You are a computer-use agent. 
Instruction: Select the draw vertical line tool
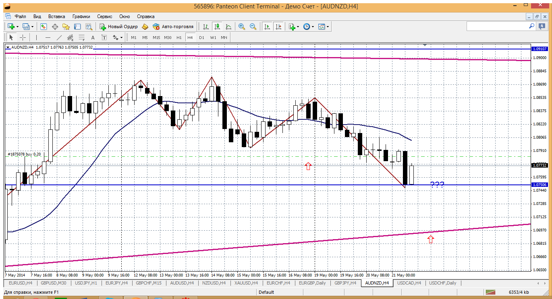(x=36, y=37)
